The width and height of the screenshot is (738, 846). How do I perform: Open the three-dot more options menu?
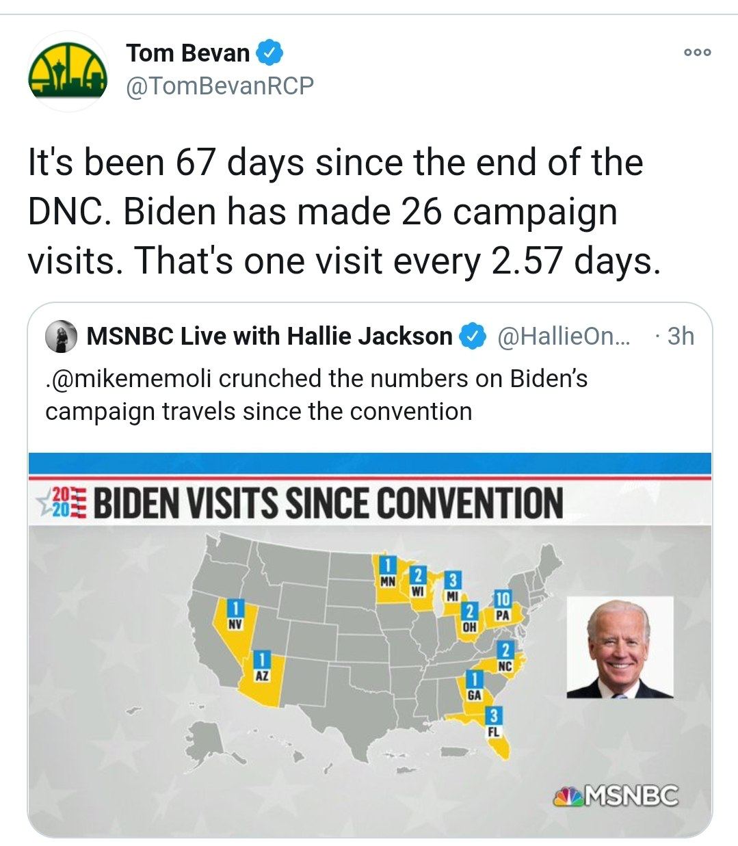[697, 52]
